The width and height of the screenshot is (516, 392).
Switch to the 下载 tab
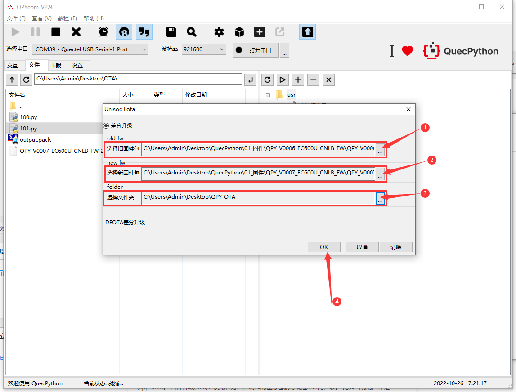[x=56, y=65]
